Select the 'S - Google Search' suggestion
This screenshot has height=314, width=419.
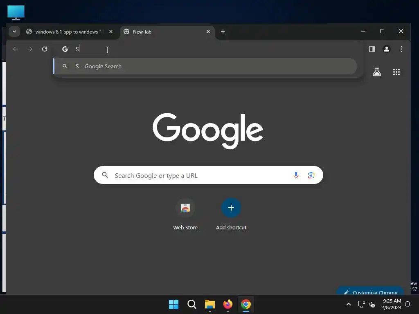tap(205, 66)
